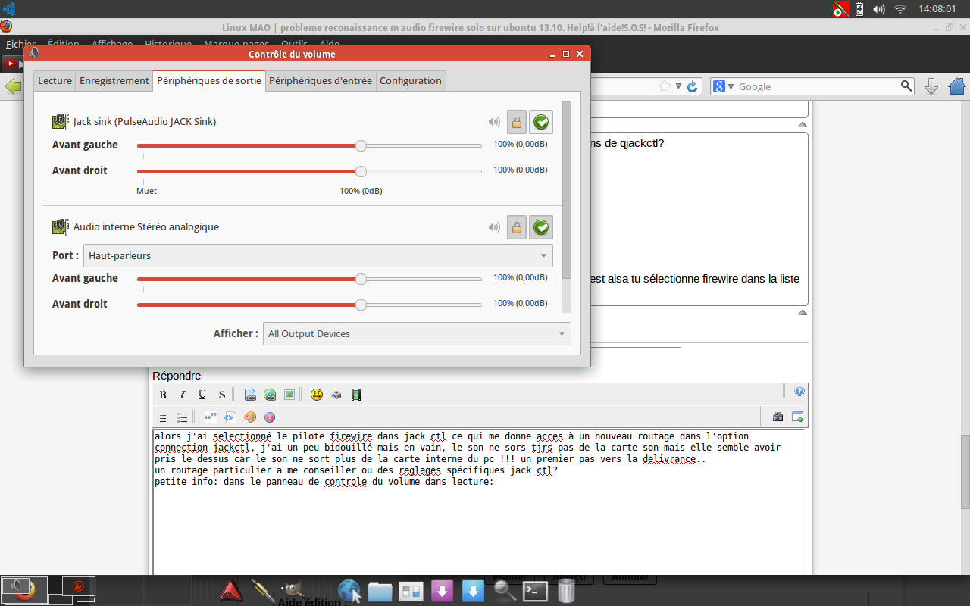
Task: Open the URL history dropdown arrow
Action: (679, 86)
